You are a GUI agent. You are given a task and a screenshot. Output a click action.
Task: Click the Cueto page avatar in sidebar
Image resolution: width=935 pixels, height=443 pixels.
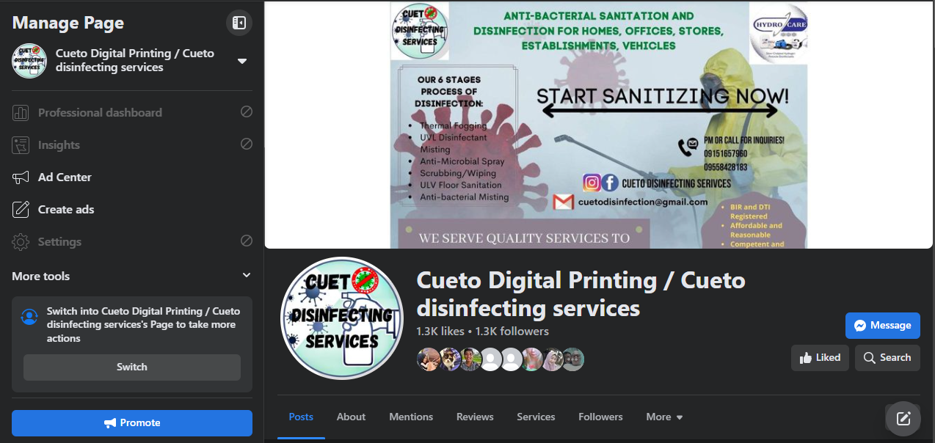(x=29, y=61)
